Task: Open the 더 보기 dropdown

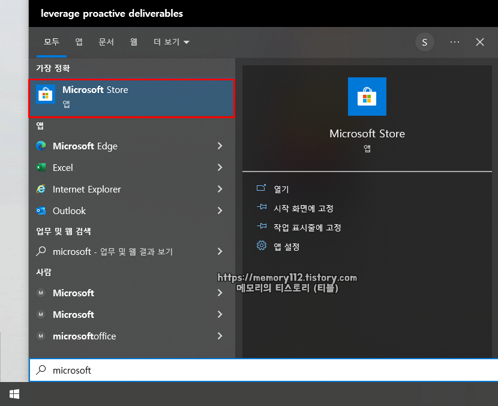Action: tap(172, 42)
